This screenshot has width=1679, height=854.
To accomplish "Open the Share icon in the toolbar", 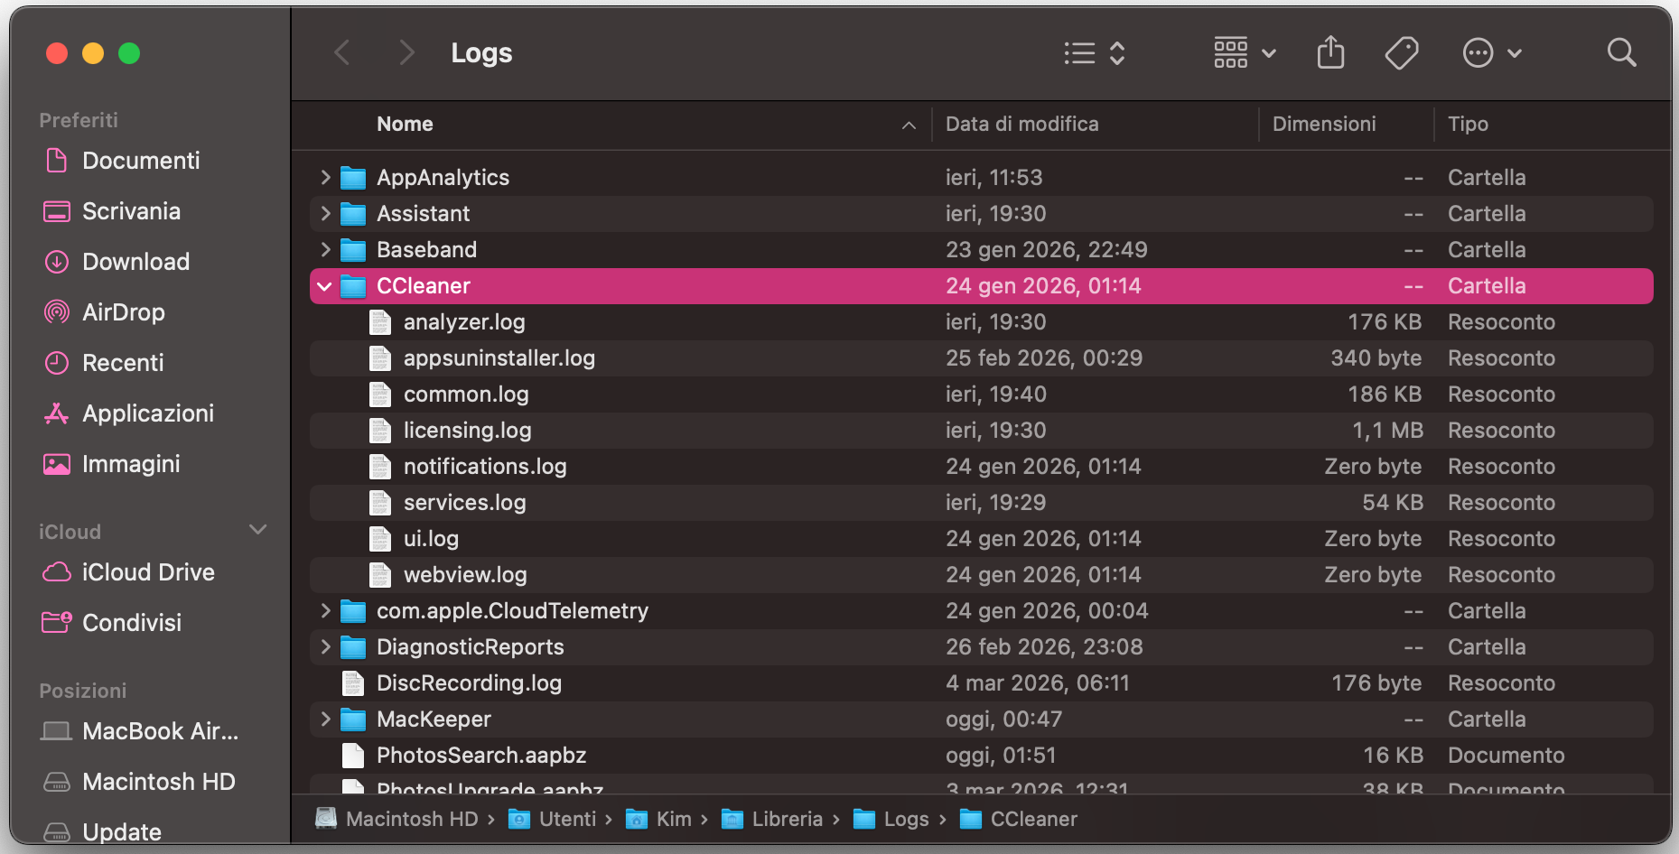I will point(1329,52).
